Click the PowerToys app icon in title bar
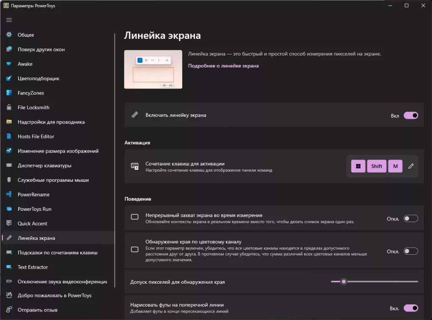 [x=6, y=5]
